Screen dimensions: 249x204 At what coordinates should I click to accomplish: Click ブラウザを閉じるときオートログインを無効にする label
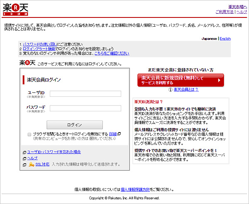click(x=71, y=134)
